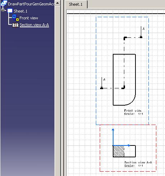Click the Front view Scale 1:1 caption
This screenshot has height=176, width=165.
[x=133, y=112]
